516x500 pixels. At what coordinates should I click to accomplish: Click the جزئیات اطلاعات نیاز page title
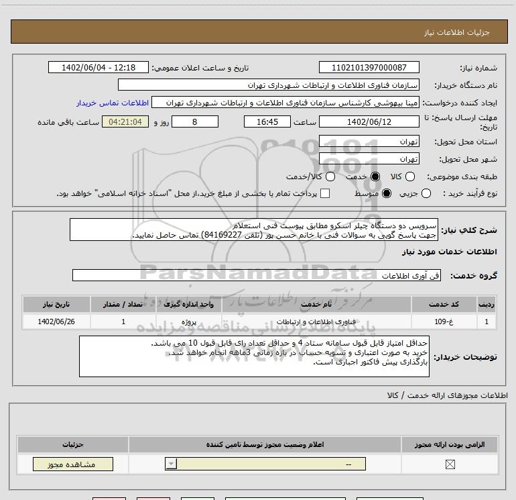coord(457,32)
